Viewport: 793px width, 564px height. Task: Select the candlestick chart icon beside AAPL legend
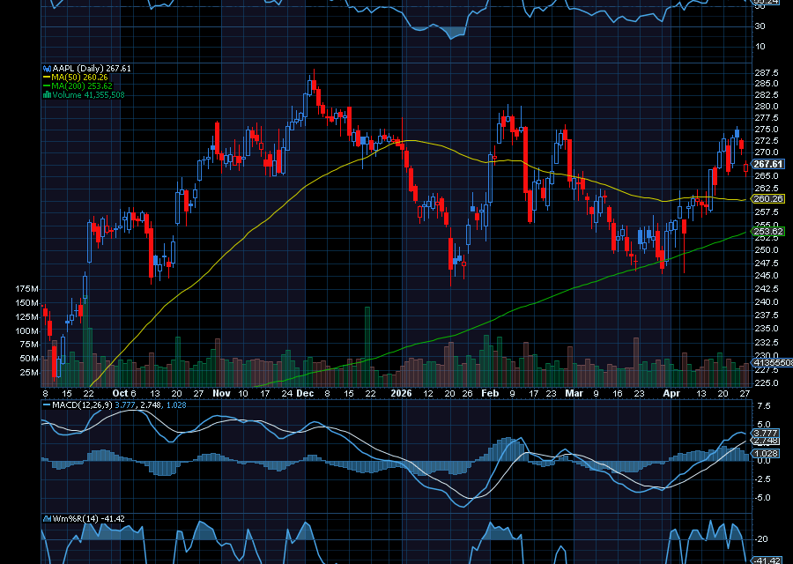tap(47, 68)
